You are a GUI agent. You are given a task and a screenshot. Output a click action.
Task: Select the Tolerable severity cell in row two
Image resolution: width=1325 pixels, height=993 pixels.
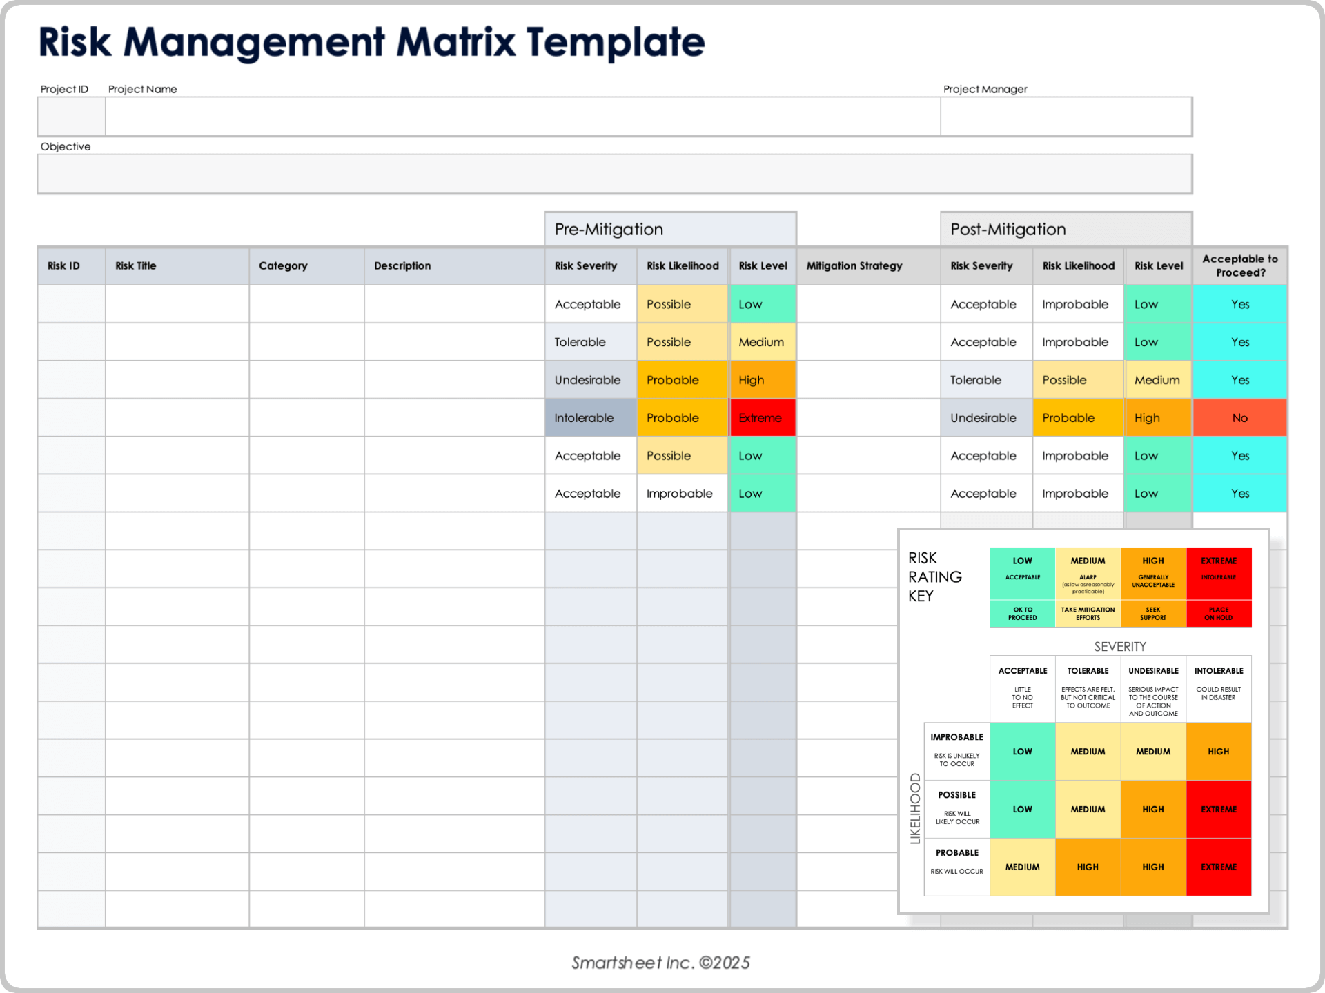[x=590, y=341]
